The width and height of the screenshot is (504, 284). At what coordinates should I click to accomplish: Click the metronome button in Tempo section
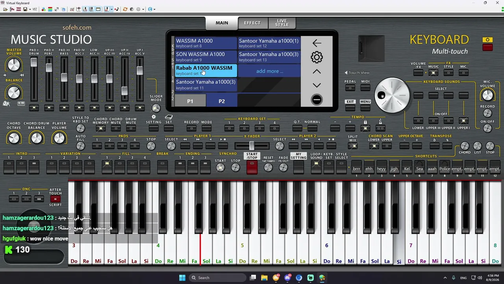click(380, 128)
